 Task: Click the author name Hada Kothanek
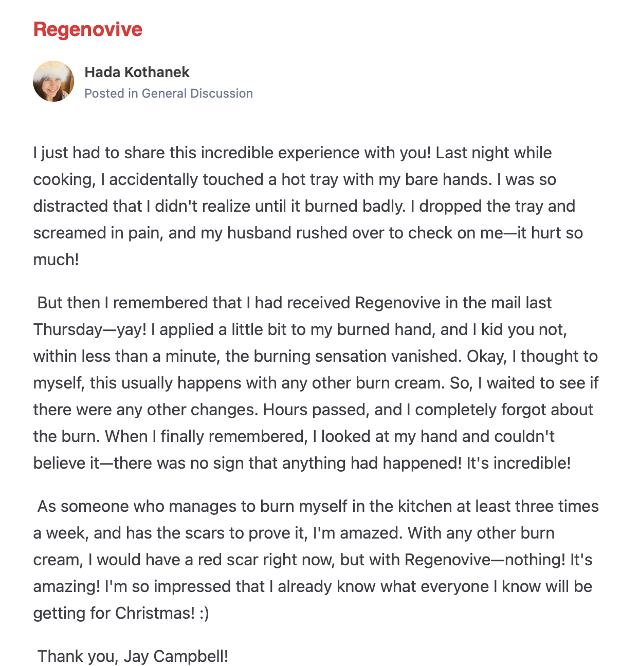(137, 72)
